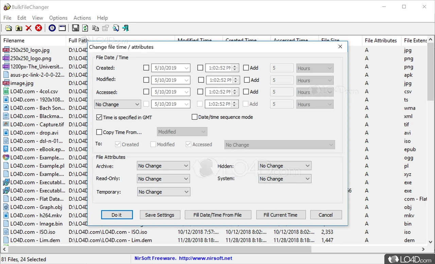
Task: Click the red circle clear list icon
Action: pyautogui.click(x=39, y=28)
